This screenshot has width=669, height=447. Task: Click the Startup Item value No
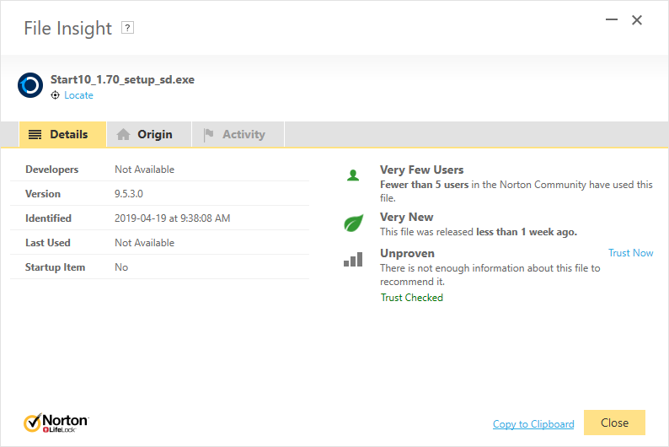[x=121, y=267]
